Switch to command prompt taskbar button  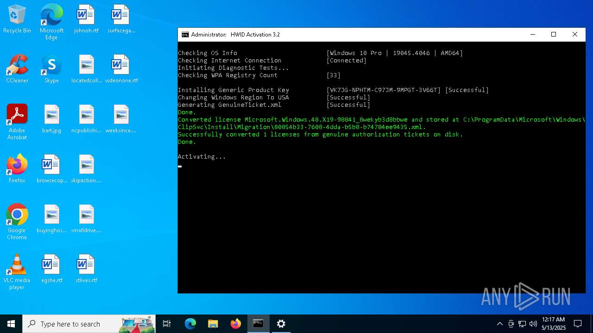coord(259,324)
